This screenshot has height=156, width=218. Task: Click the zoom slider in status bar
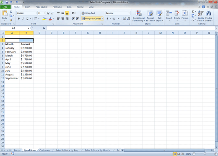pos(205,154)
